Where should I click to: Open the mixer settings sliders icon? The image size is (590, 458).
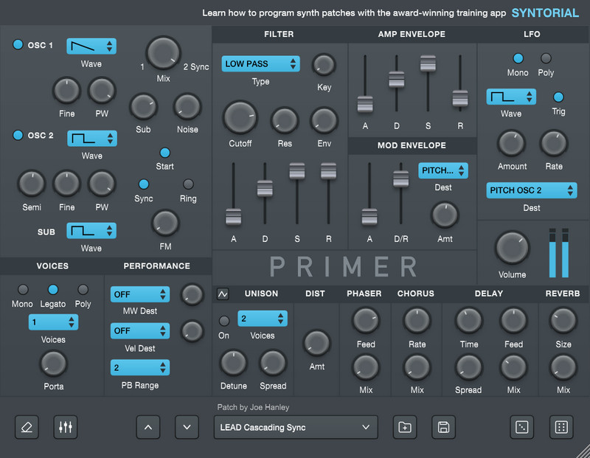tap(66, 427)
